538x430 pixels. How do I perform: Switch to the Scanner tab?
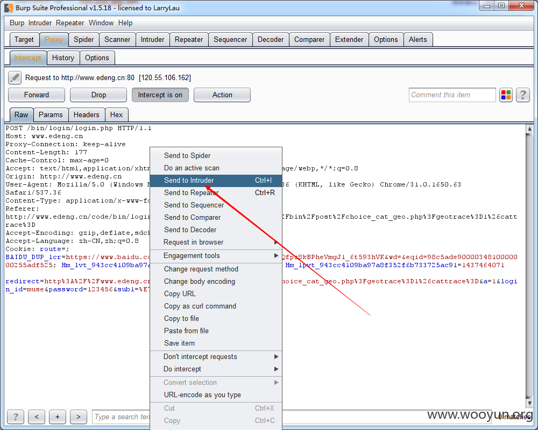coord(117,39)
